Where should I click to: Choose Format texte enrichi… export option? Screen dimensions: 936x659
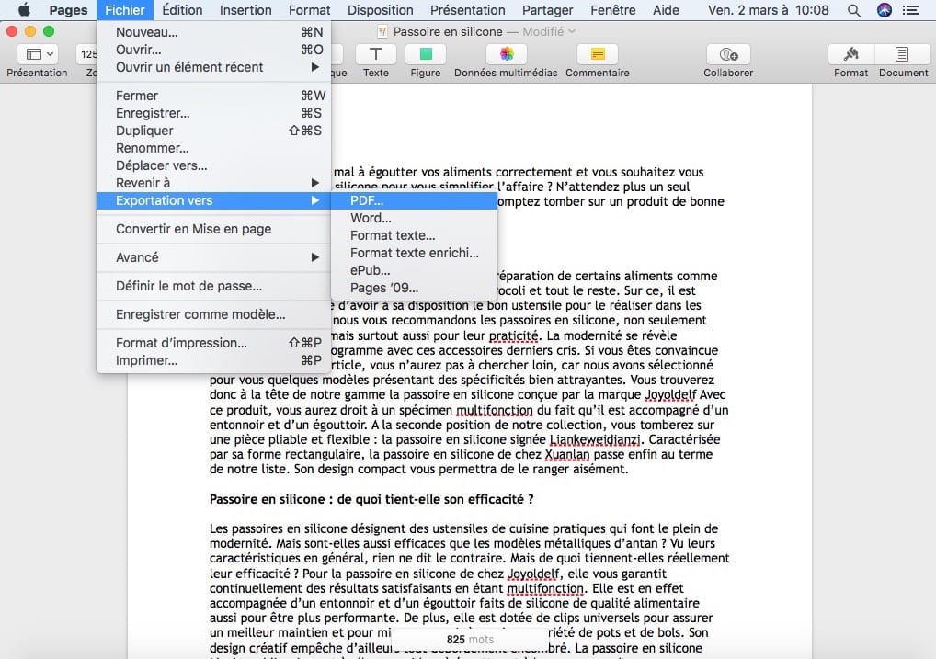414,253
